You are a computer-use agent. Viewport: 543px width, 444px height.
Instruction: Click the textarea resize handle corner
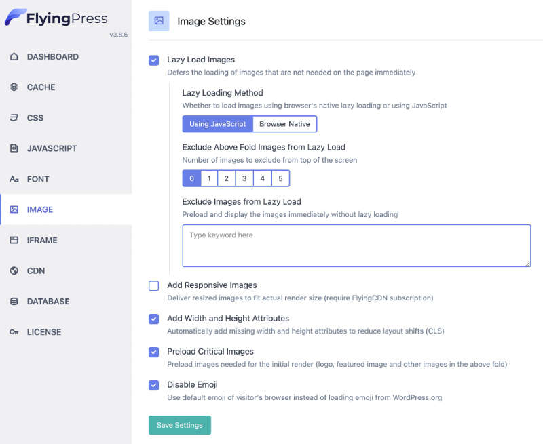point(527,264)
